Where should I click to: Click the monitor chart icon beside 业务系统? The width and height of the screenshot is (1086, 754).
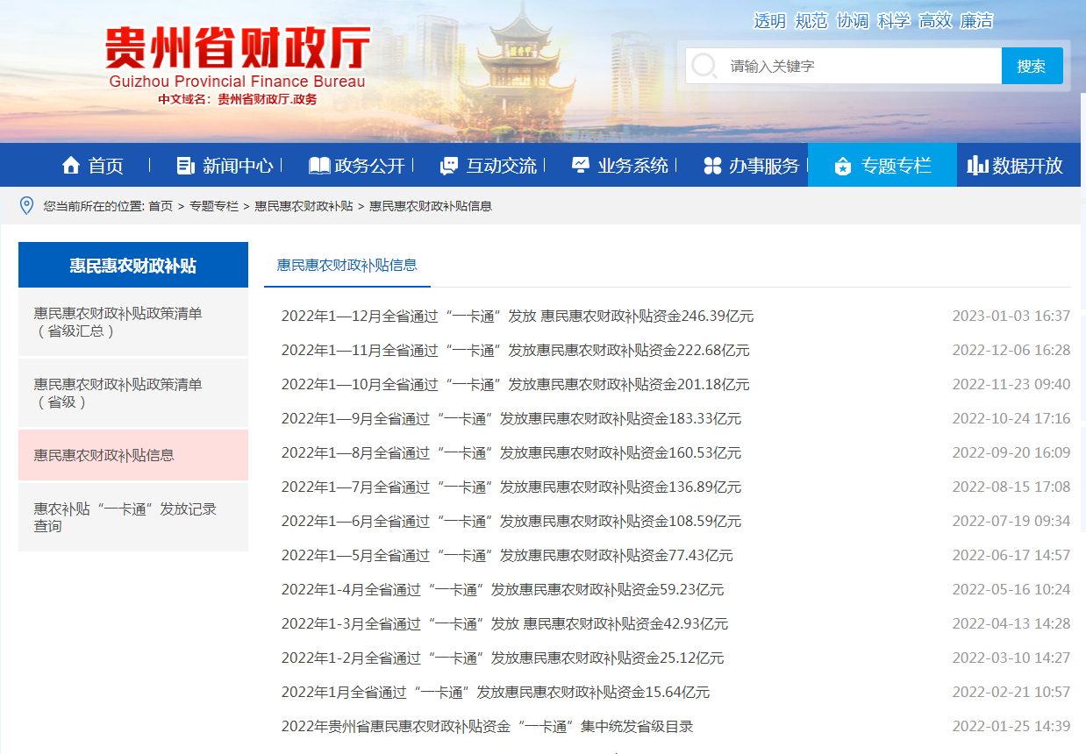pos(581,166)
